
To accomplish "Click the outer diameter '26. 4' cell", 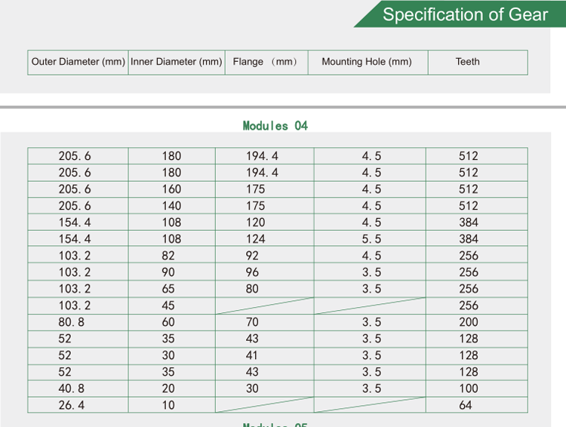I will click(78, 405).
